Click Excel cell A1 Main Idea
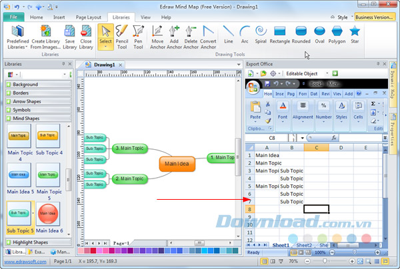Image resolution: width=400 pixels, height=269 pixels. click(x=267, y=155)
